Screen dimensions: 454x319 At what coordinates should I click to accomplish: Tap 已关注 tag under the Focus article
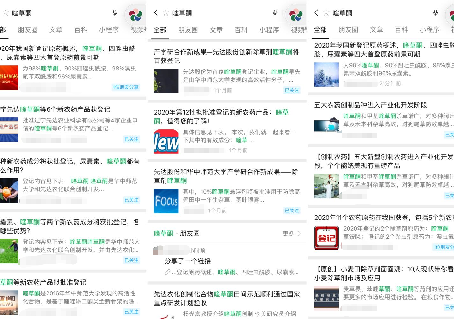[292, 211]
